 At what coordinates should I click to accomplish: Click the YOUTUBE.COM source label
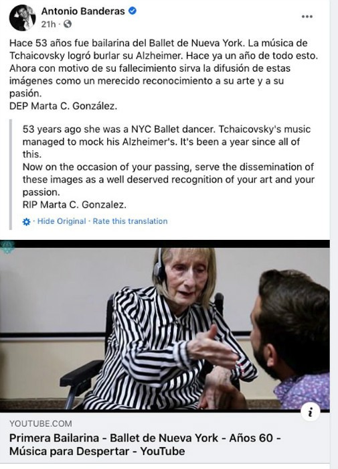(x=41, y=423)
